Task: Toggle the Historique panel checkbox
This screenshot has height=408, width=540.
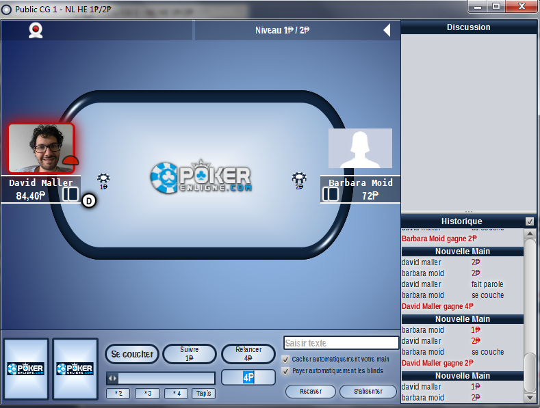Action: pyautogui.click(x=530, y=221)
